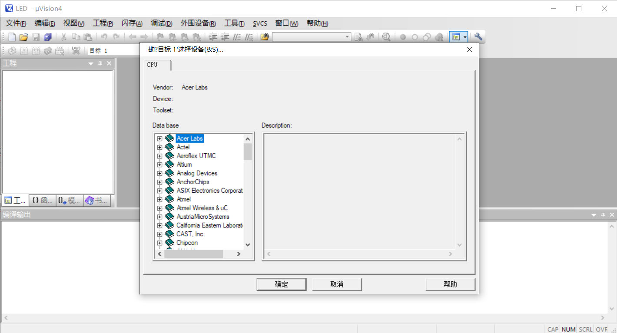617x333 pixels.
Task: Click the 取消 cancel button
Action: coord(337,284)
